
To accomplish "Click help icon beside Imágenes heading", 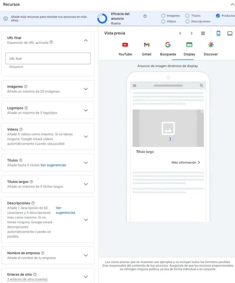I will [x=26, y=87].
